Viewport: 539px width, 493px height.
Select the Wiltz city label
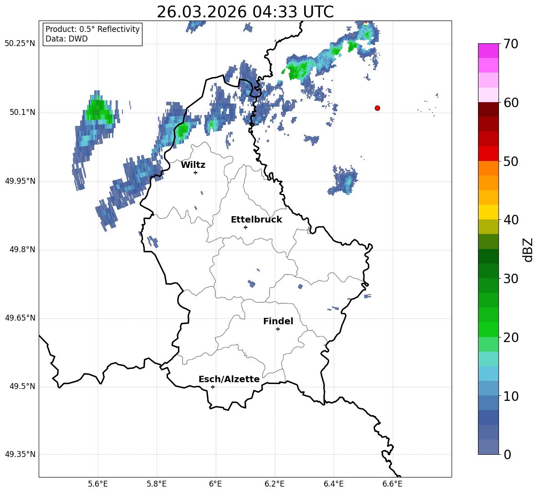pyautogui.click(x=193, y=165)
